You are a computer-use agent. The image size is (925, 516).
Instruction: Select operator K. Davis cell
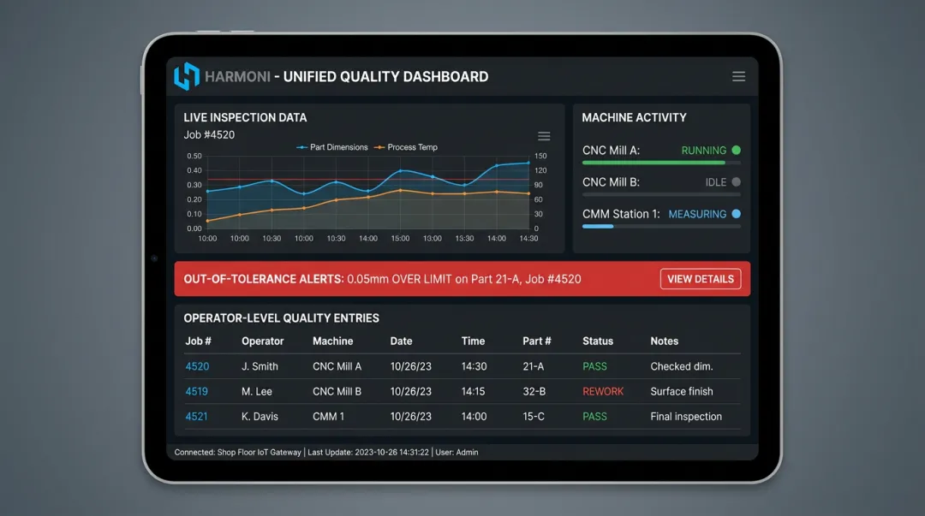click(260, 417)
